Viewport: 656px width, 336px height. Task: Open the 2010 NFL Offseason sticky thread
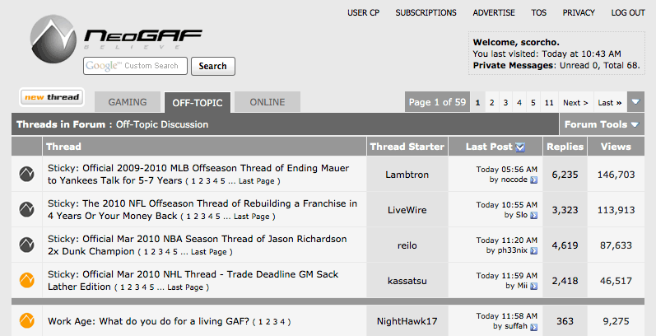tap(202, 210)
